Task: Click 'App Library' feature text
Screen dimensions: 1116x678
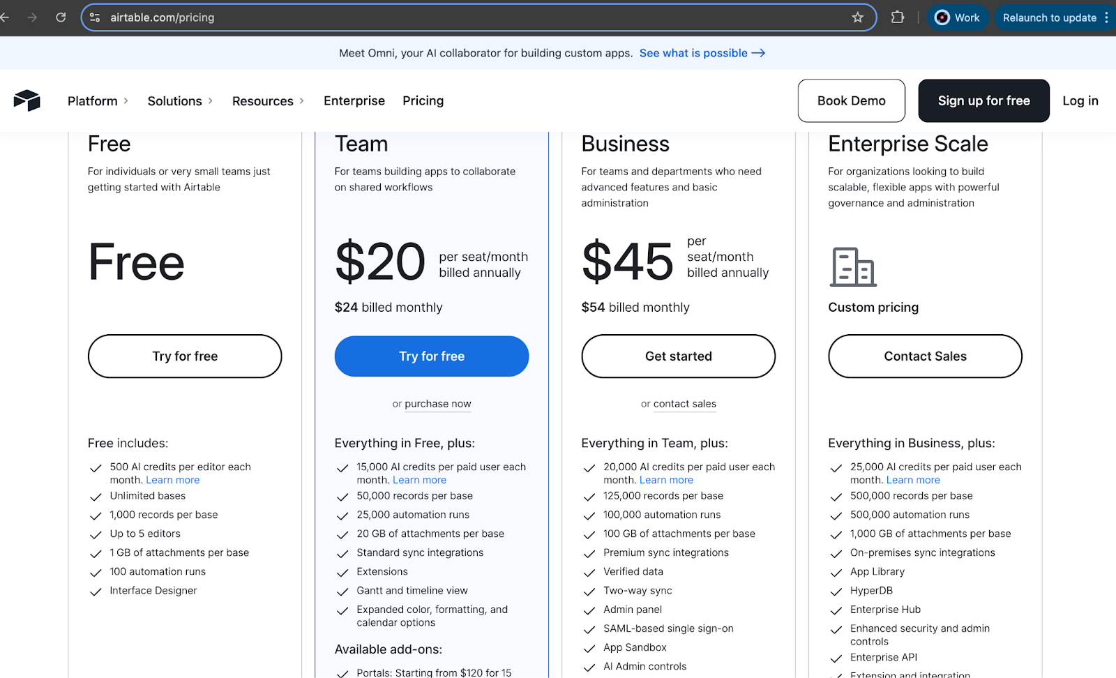Action: click(x=877, y=572)
